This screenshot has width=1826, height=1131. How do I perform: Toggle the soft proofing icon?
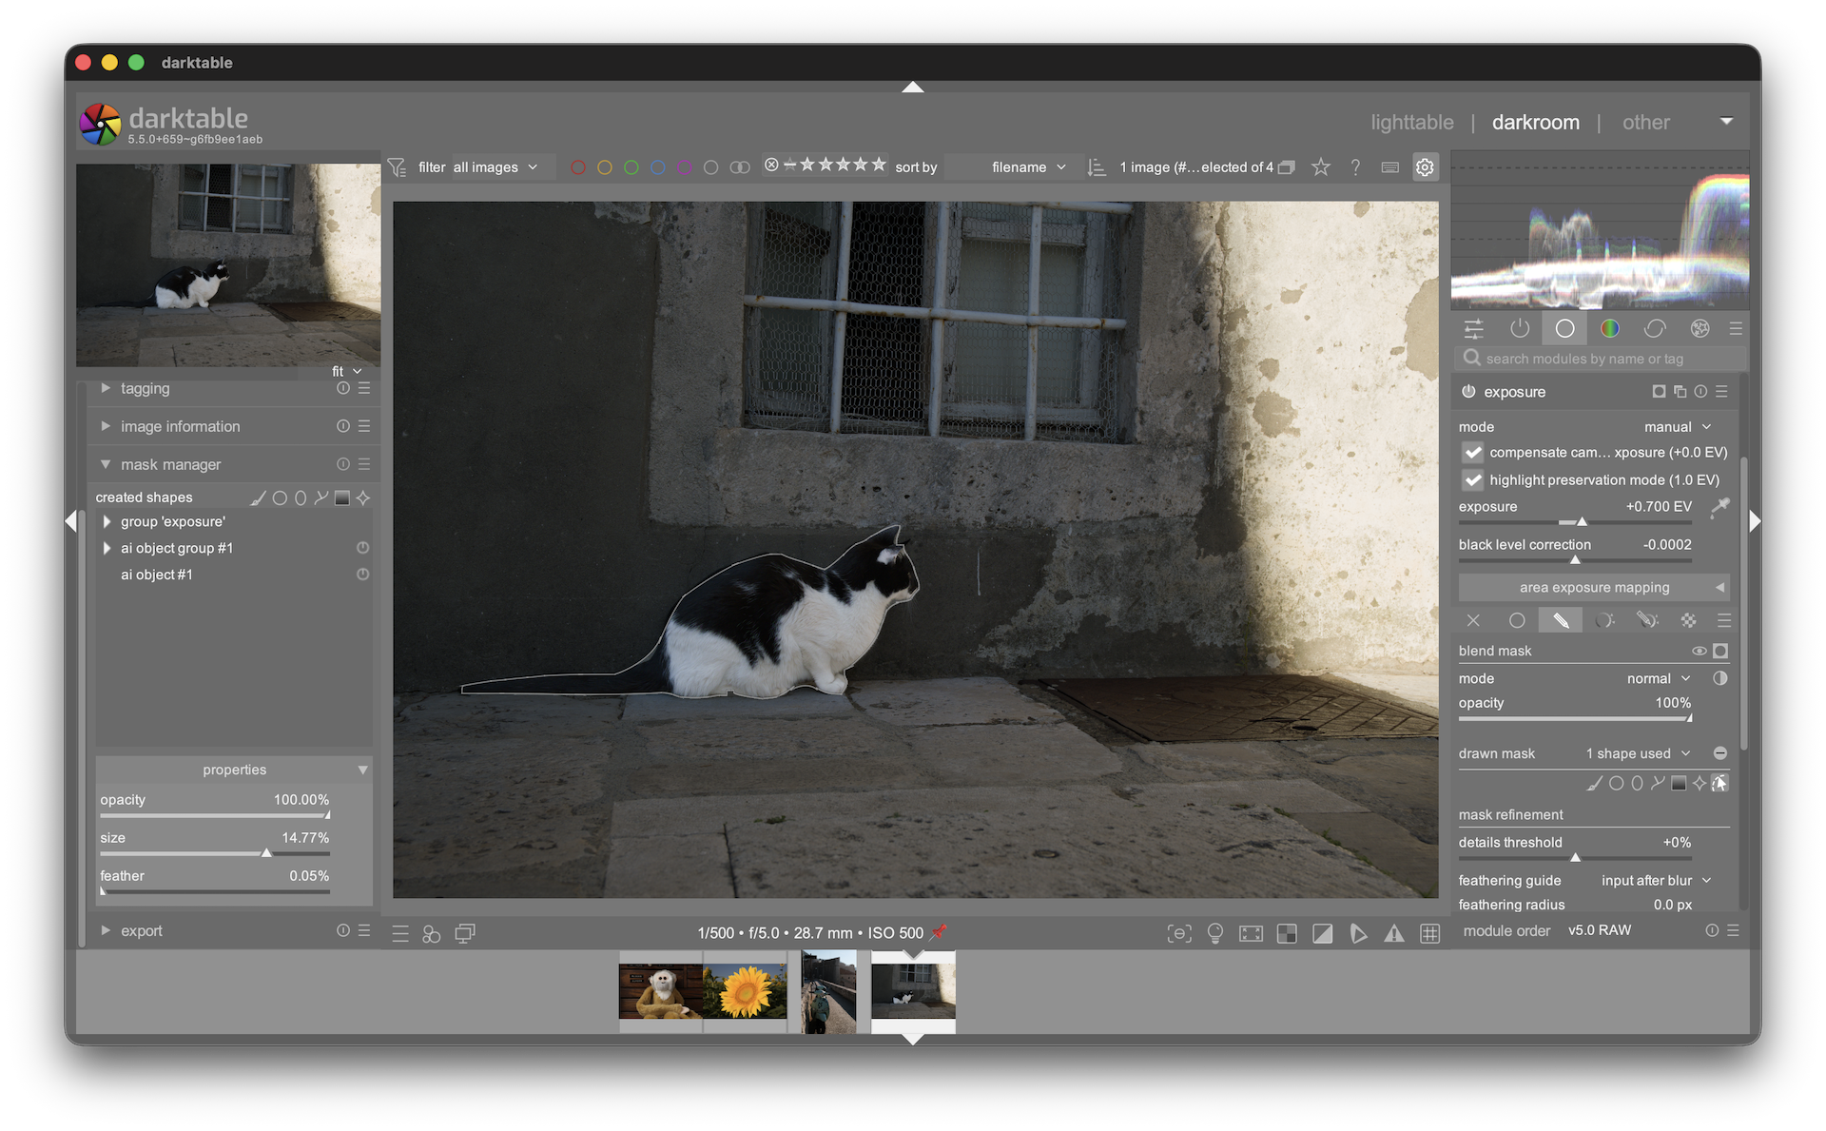point(1358,934)
